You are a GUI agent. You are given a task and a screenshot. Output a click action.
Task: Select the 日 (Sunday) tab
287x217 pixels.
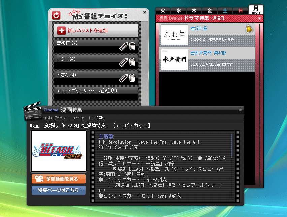coord(241,11)
